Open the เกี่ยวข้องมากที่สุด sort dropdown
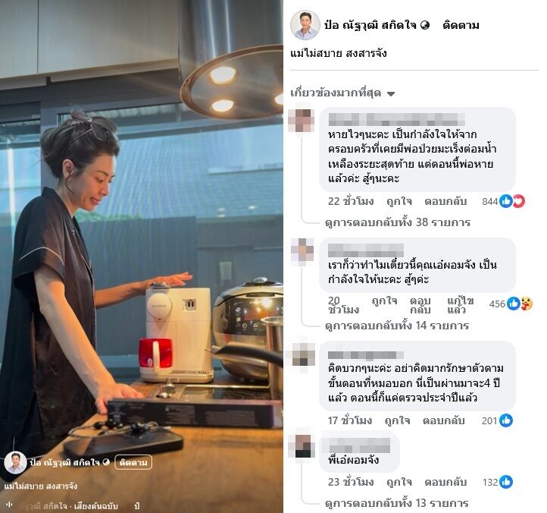Screen dimensions: 547x513 [x=342, y=93]
